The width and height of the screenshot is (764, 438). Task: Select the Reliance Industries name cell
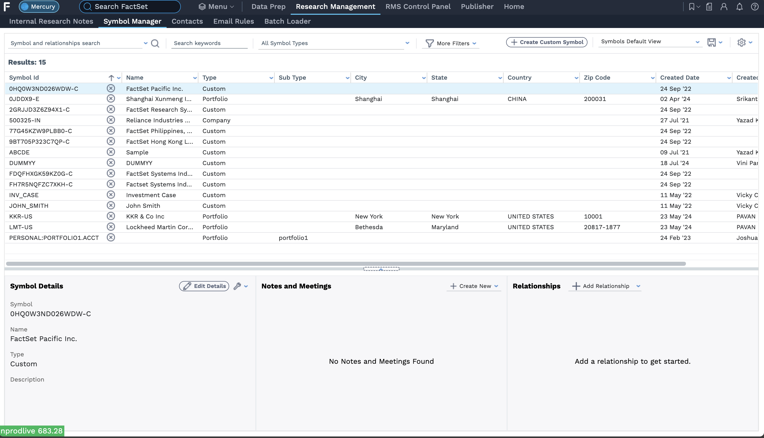[x=158, y=120]
